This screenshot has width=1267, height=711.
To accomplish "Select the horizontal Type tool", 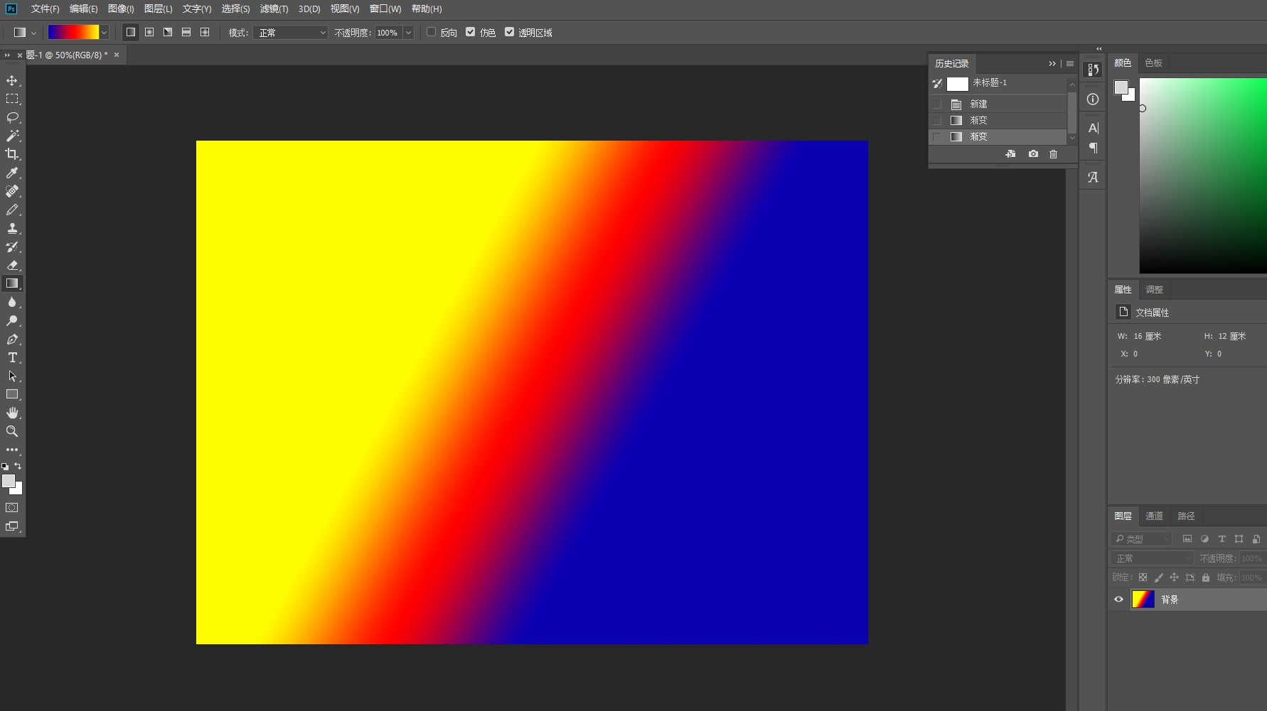I will [x=12, y=357].
